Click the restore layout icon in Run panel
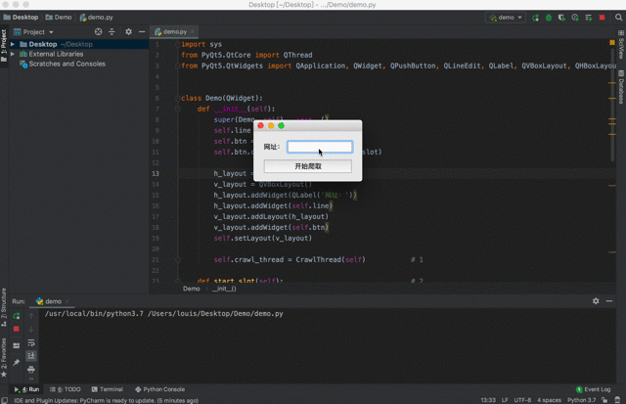 (x=17, y=345)
